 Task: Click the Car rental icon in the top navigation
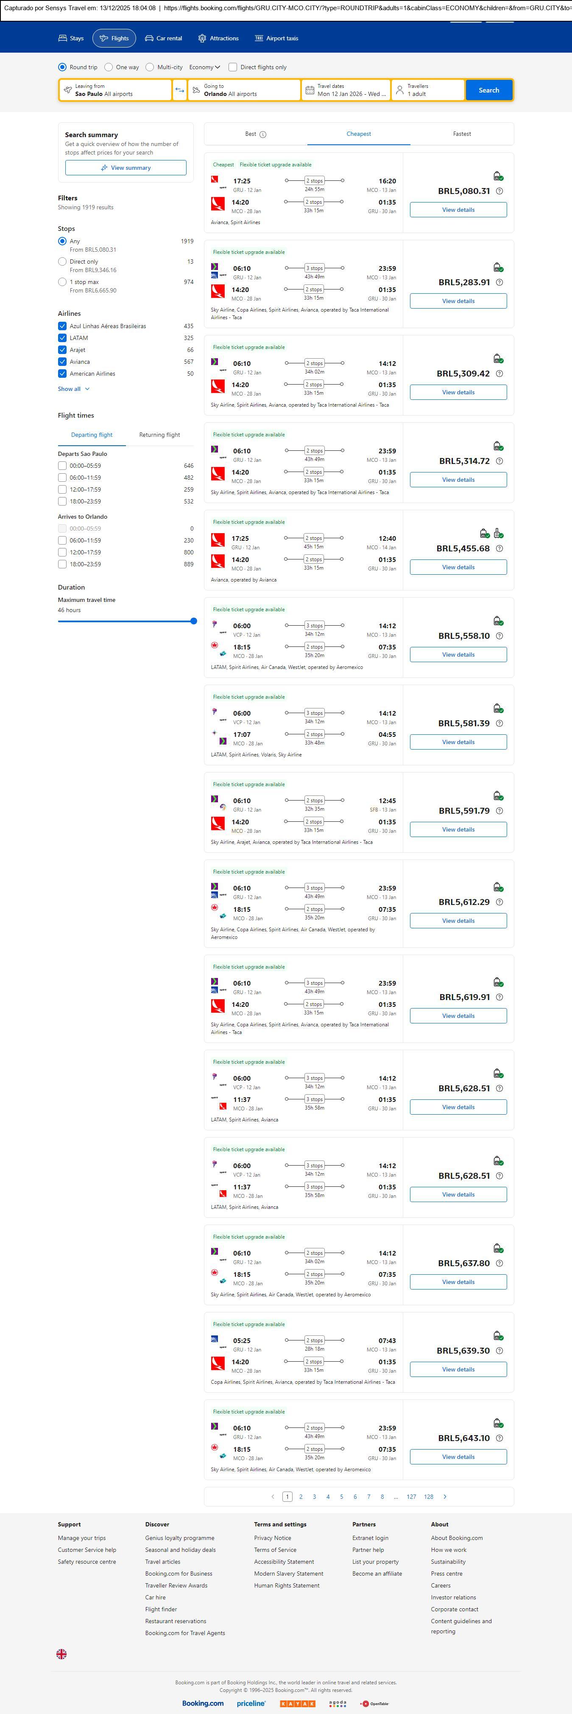point(150,39)
